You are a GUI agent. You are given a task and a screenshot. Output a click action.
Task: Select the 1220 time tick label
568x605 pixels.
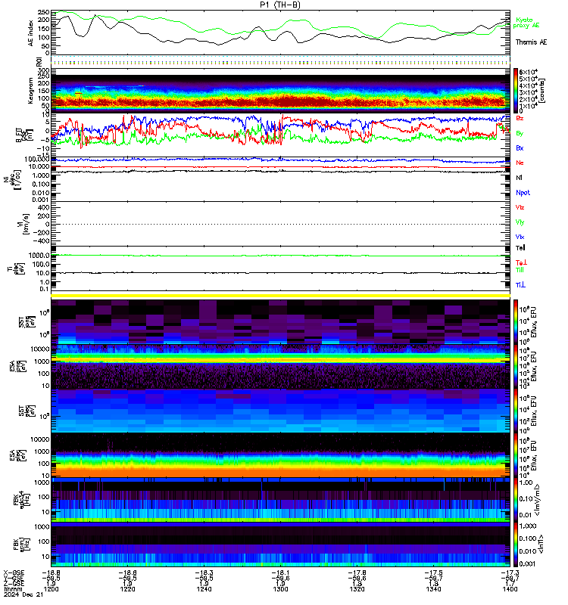click(x=127, y=589)
